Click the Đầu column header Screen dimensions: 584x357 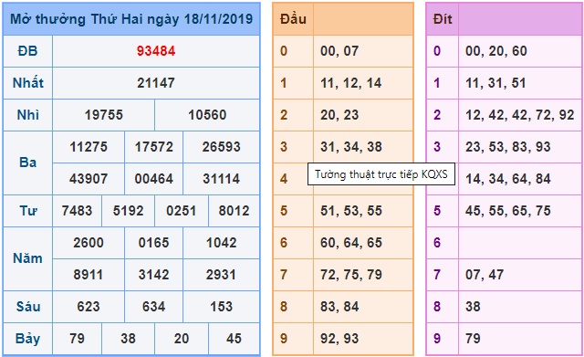tap(293, 19)
